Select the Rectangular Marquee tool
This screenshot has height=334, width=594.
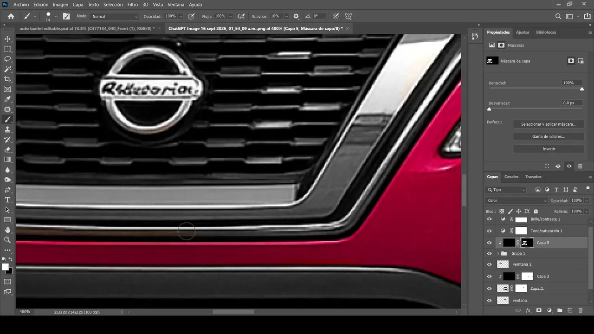pos(7,49)
